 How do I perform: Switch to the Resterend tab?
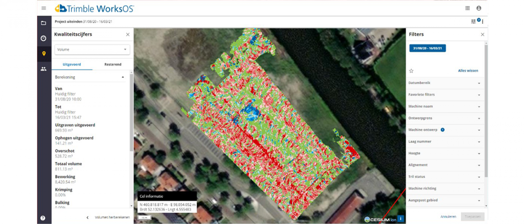(x=113, y=64)
